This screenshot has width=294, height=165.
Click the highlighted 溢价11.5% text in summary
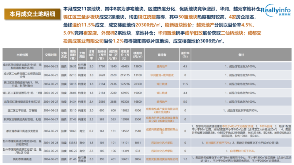[x=84, y=25]
